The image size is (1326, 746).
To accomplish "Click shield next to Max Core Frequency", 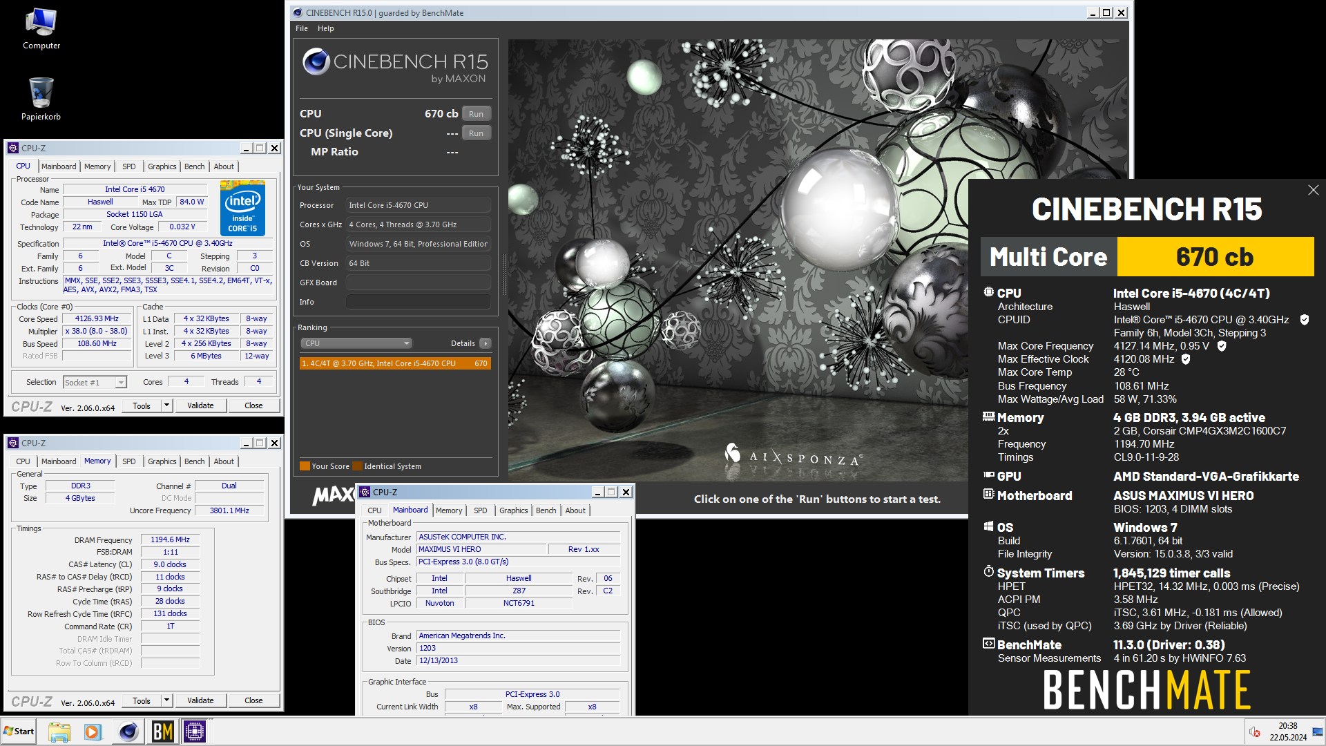I will tap(1221, 346).
